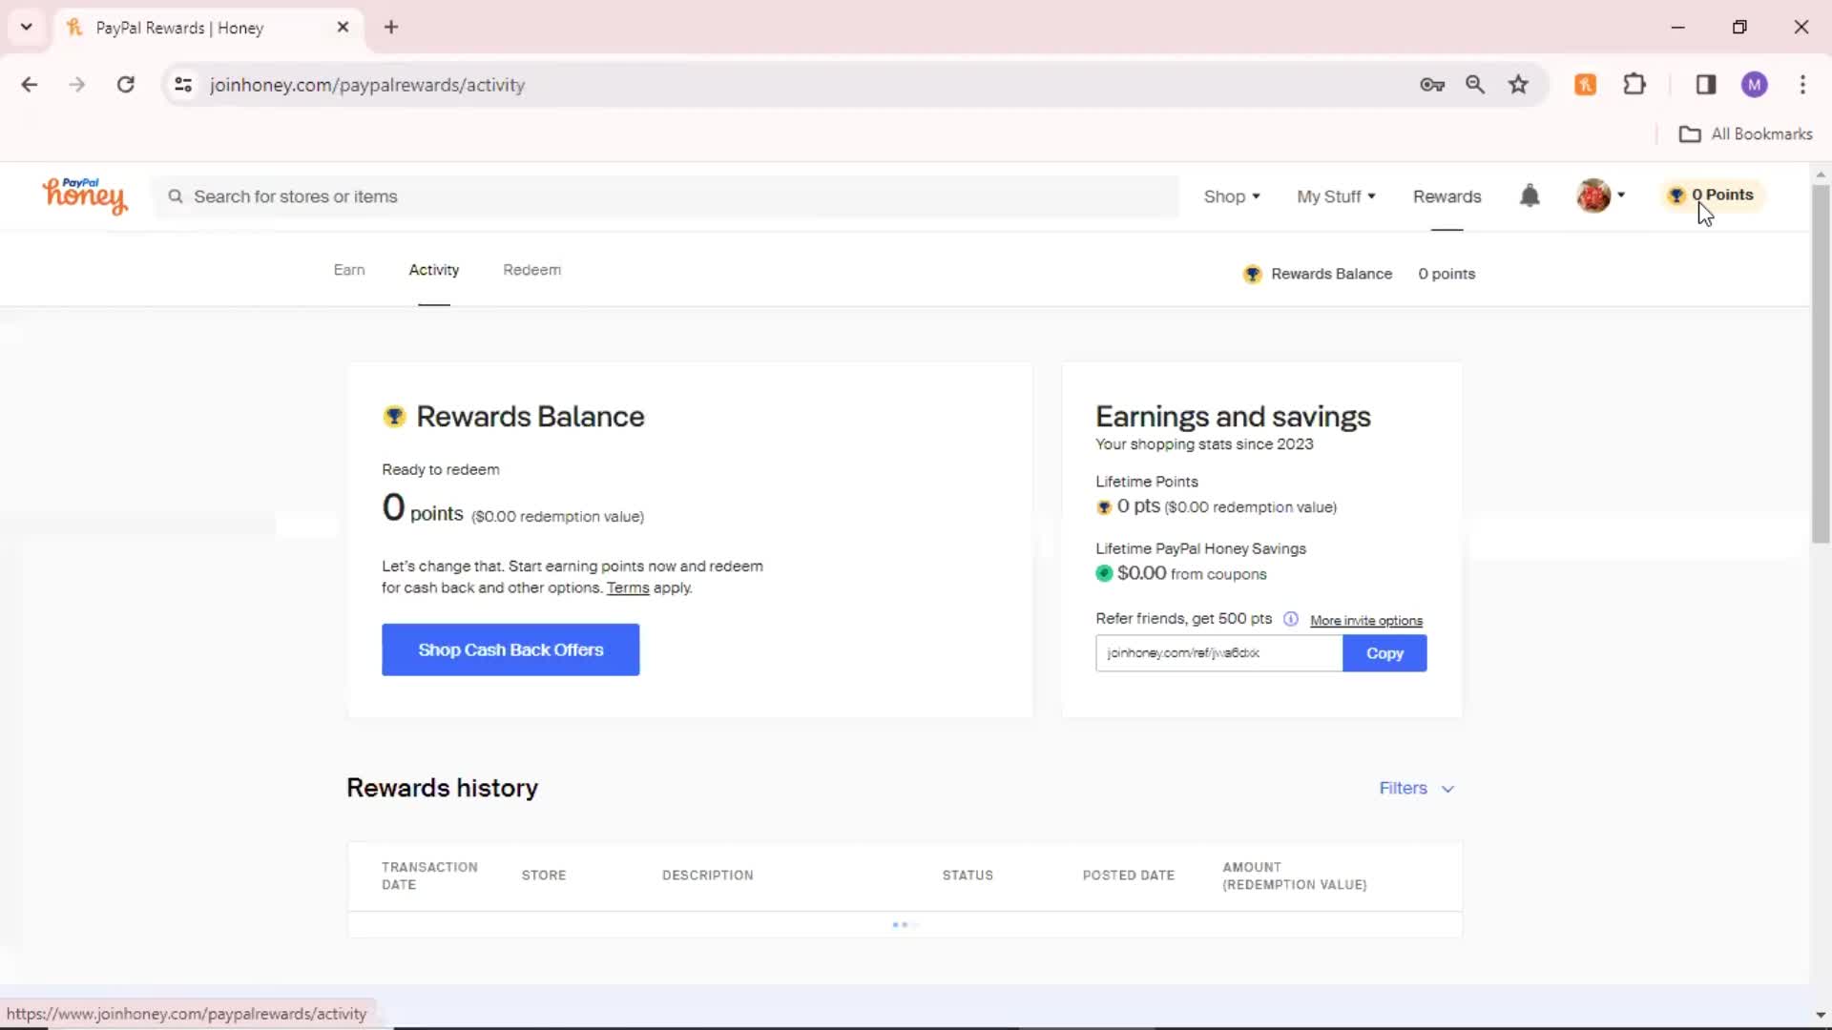Click the page vertical scrollbar
1832x1030 pixels.
[x=1821, y=362]
